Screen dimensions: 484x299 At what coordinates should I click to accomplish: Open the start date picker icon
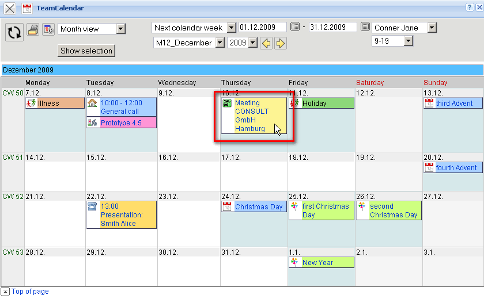click(295, 27)
